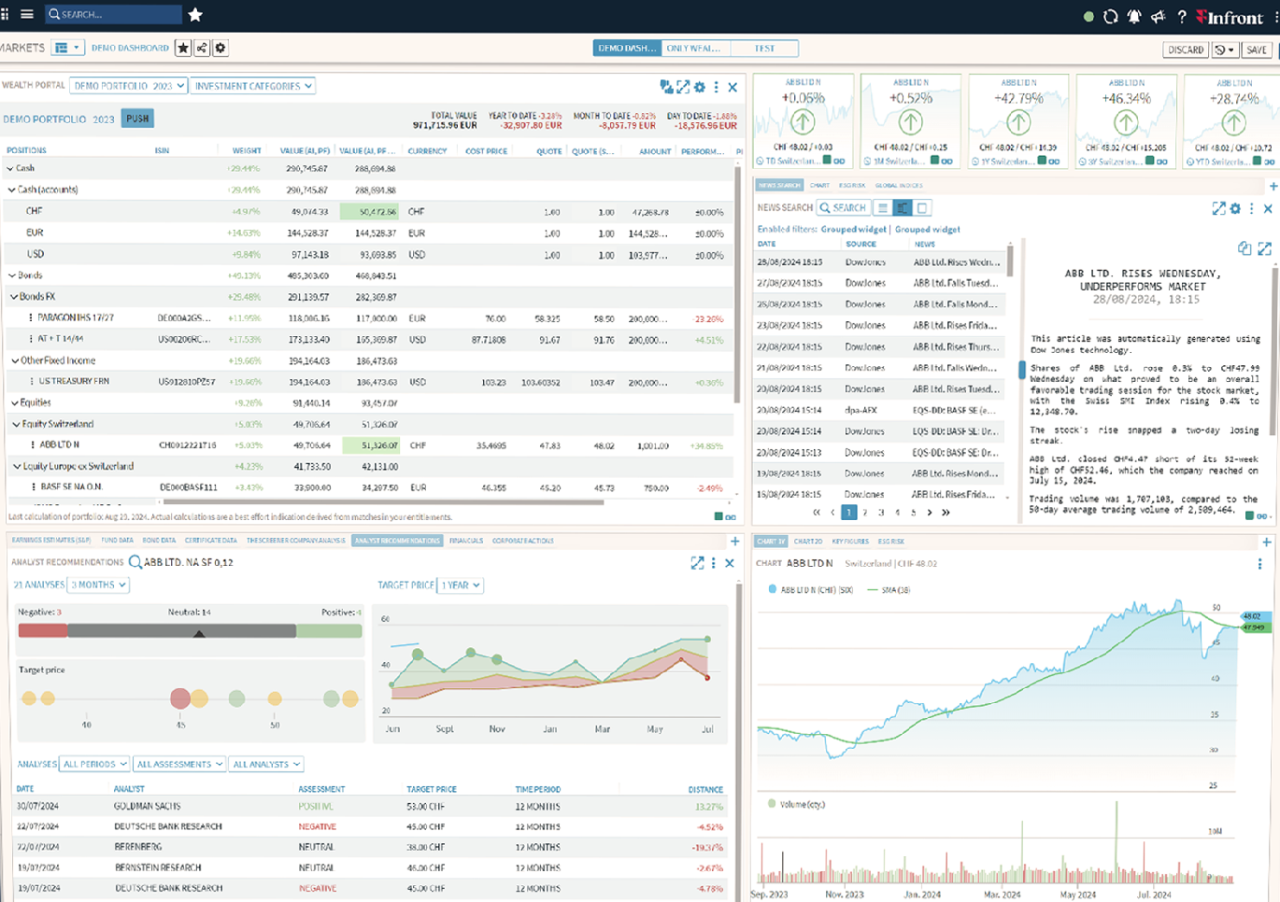1280x902 pixels.
Task: Toggle the ABB LTD N chart series legend
Action: (x=810, y=590)
